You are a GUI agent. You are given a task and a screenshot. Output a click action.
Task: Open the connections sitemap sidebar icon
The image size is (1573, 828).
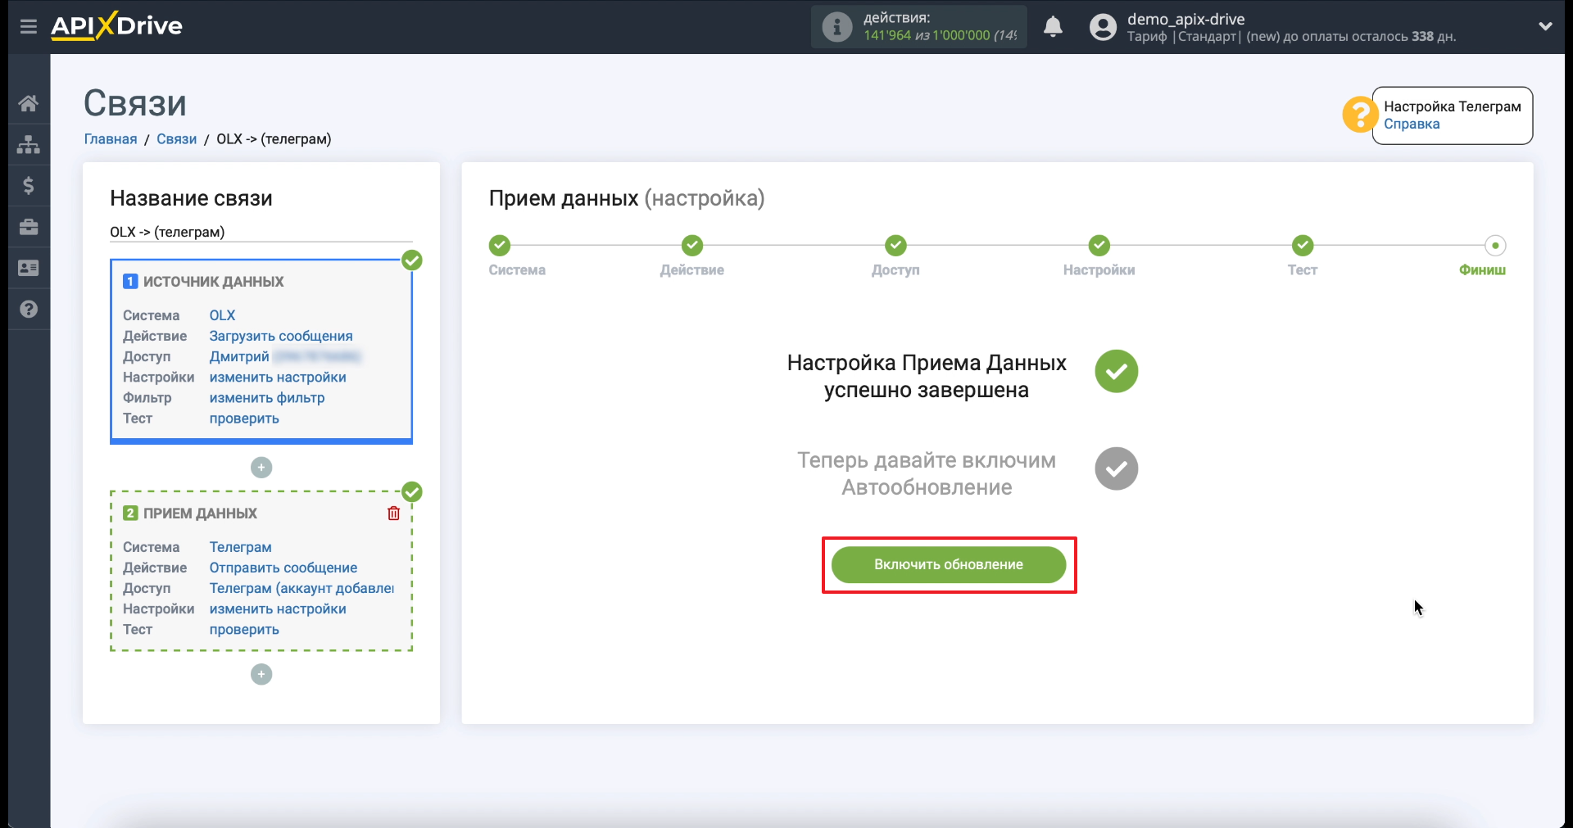click(x=29, y=144)
